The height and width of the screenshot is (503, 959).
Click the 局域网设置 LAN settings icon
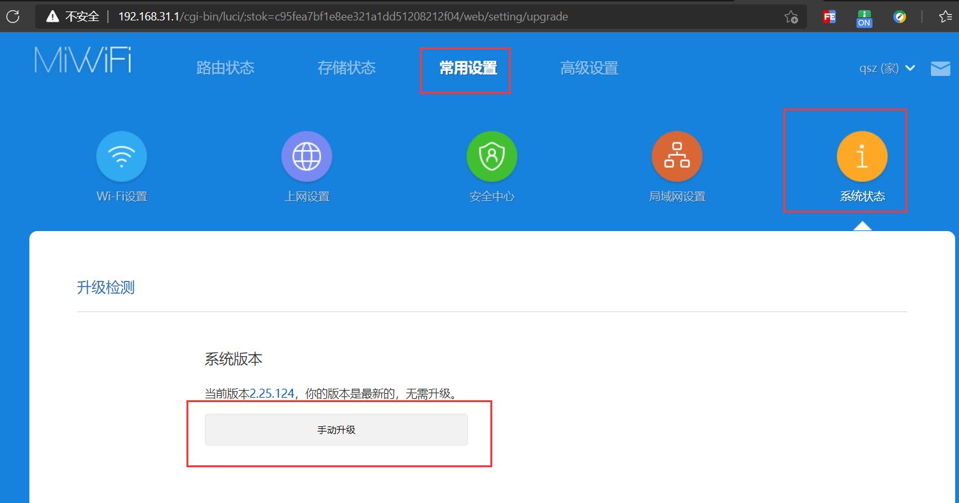pyautogui.click(x=677, y=156)
